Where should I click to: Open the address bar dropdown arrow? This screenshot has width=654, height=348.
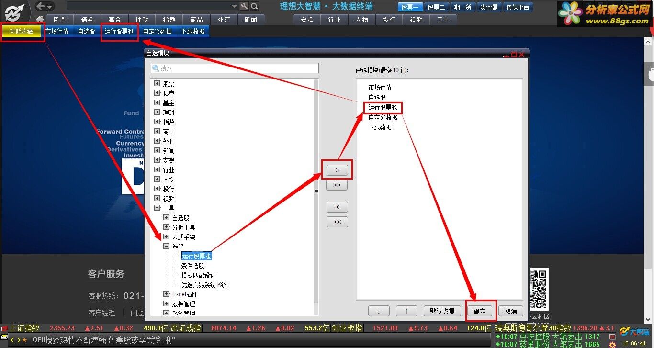[x=234, y=6]
